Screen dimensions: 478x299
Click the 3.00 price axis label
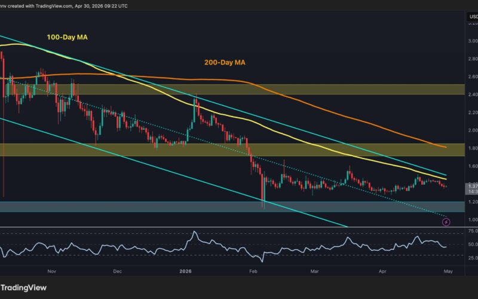[473, 41]
